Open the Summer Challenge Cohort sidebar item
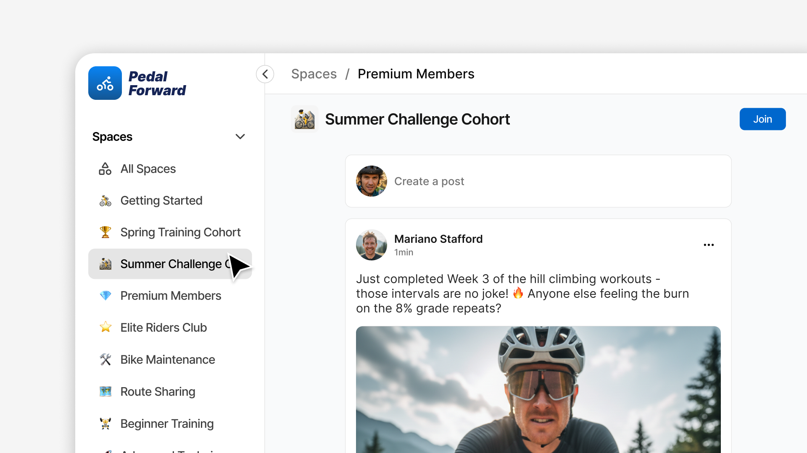 [170, 264]
